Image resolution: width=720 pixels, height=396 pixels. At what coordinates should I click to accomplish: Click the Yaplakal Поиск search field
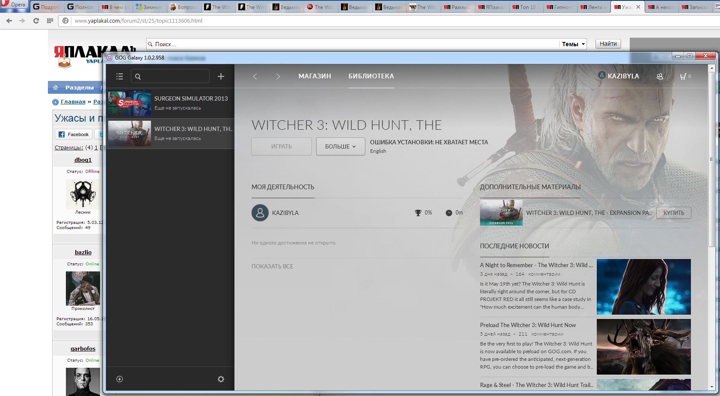(353, 44)
